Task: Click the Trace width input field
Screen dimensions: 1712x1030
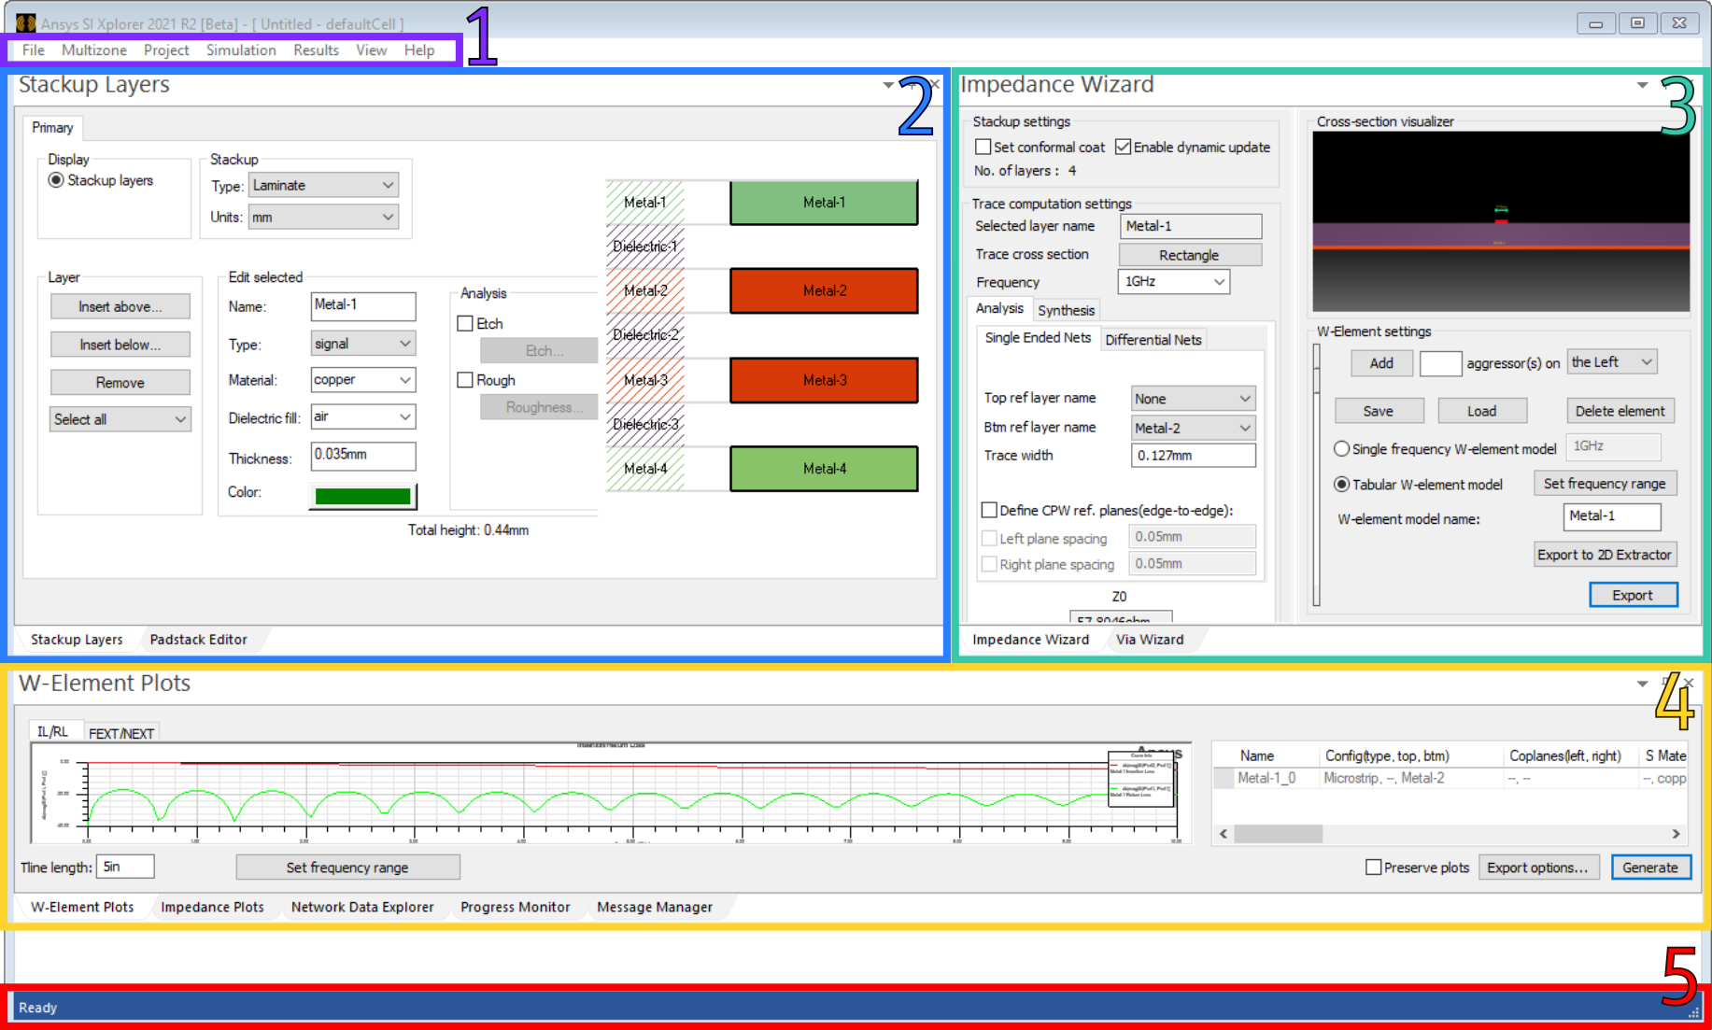Action: pyautogui.click(x=1193, y=456)
